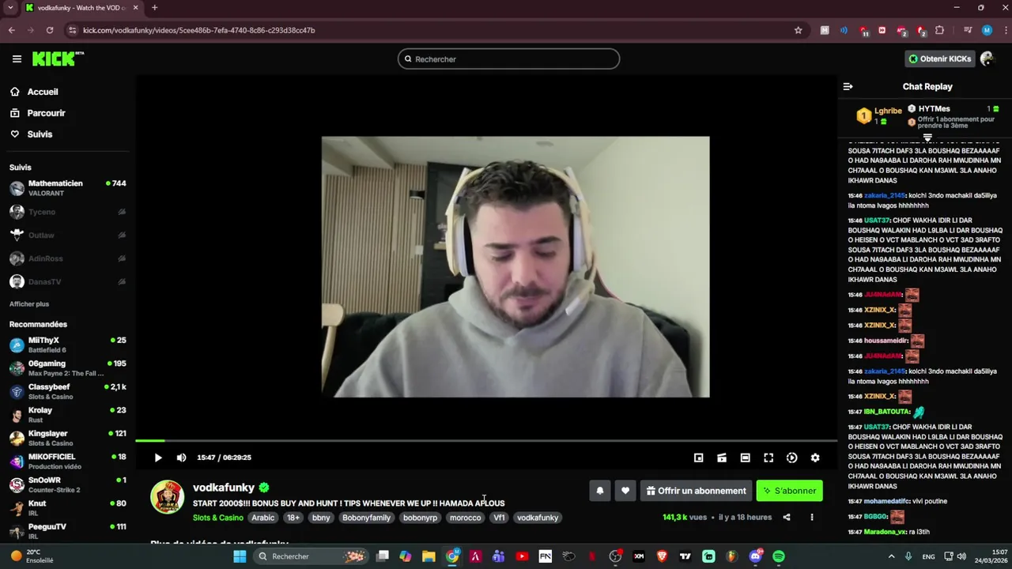This screenshot has width=1012, height=569.
Task: Open the Chrome profile M avatar
Action: [x=987, y=30]
